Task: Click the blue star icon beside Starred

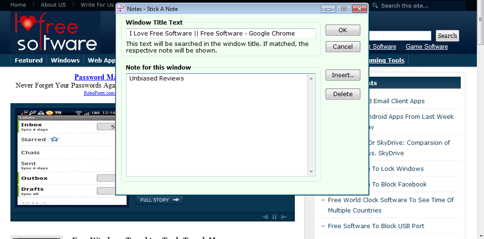Action: click(55, 139)
